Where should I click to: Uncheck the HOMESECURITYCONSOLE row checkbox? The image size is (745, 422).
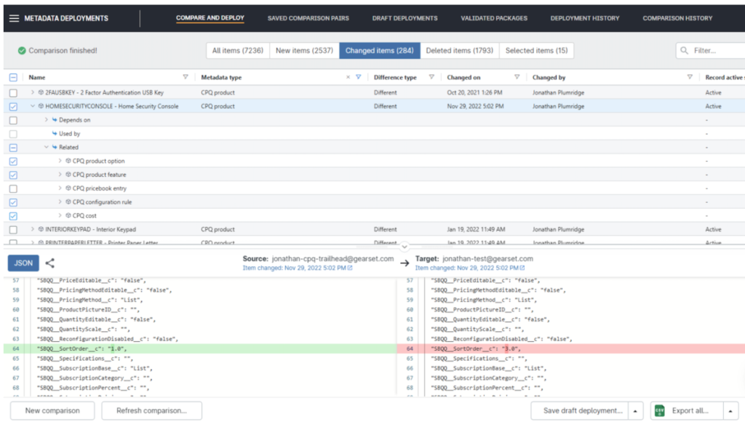click(x=13, y=106)
